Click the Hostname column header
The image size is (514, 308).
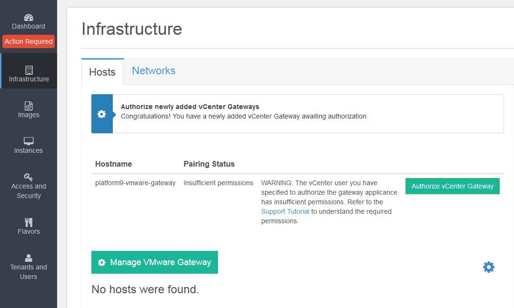pyautogui.click(x=113, y=164)
